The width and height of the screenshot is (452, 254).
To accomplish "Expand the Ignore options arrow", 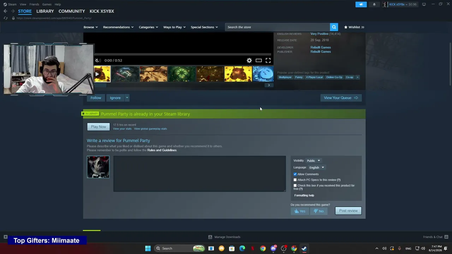I will point(127,98).
